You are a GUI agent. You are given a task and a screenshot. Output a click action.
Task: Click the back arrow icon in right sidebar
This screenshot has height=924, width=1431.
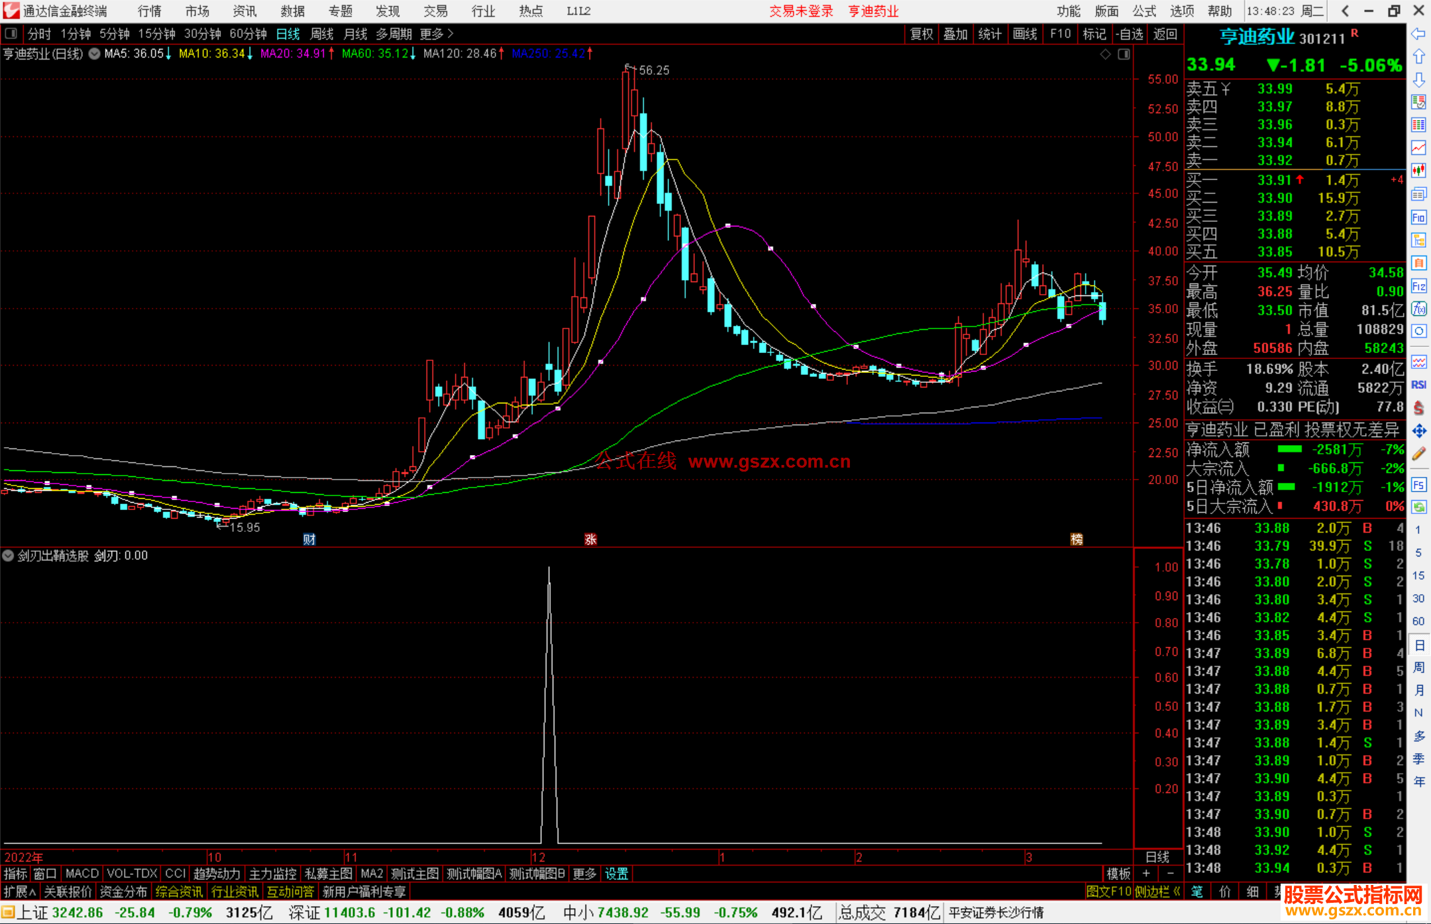(x=1418, y=34)
